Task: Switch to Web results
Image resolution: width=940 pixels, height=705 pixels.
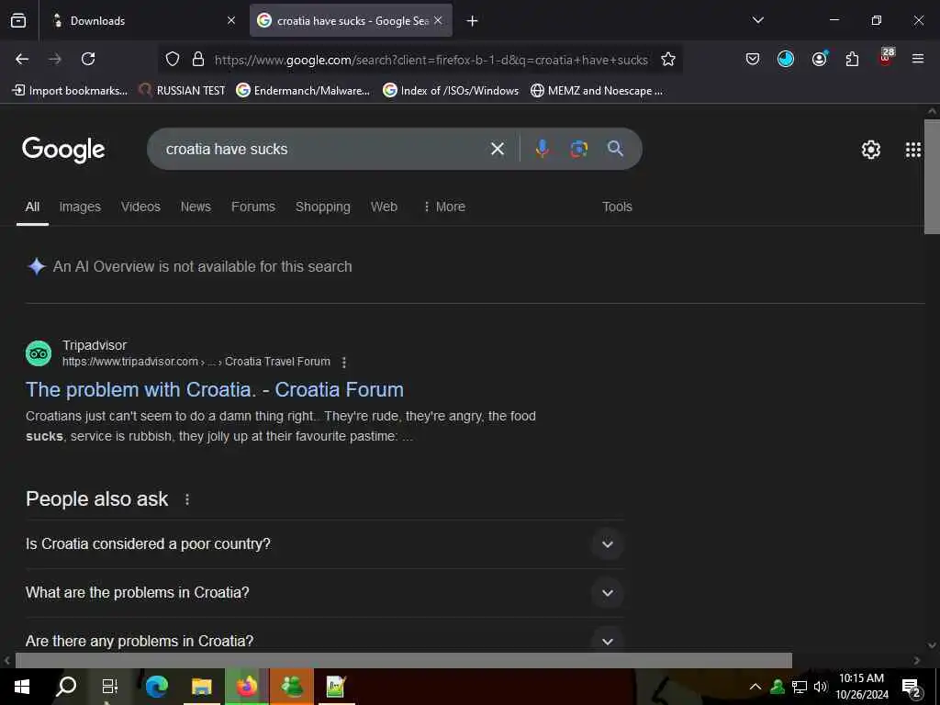Action: tap(384, 207)
